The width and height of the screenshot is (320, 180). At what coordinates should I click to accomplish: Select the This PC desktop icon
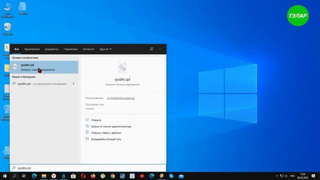coord(7,10)
